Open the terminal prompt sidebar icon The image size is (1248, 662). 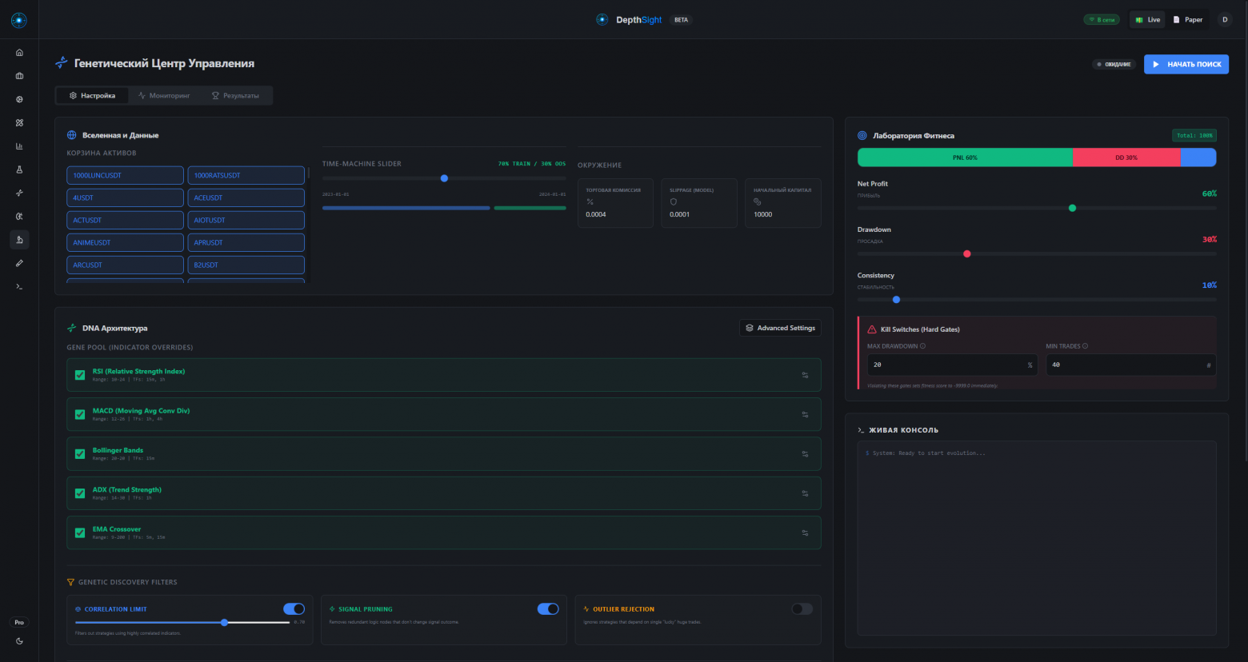pos(19,286)
